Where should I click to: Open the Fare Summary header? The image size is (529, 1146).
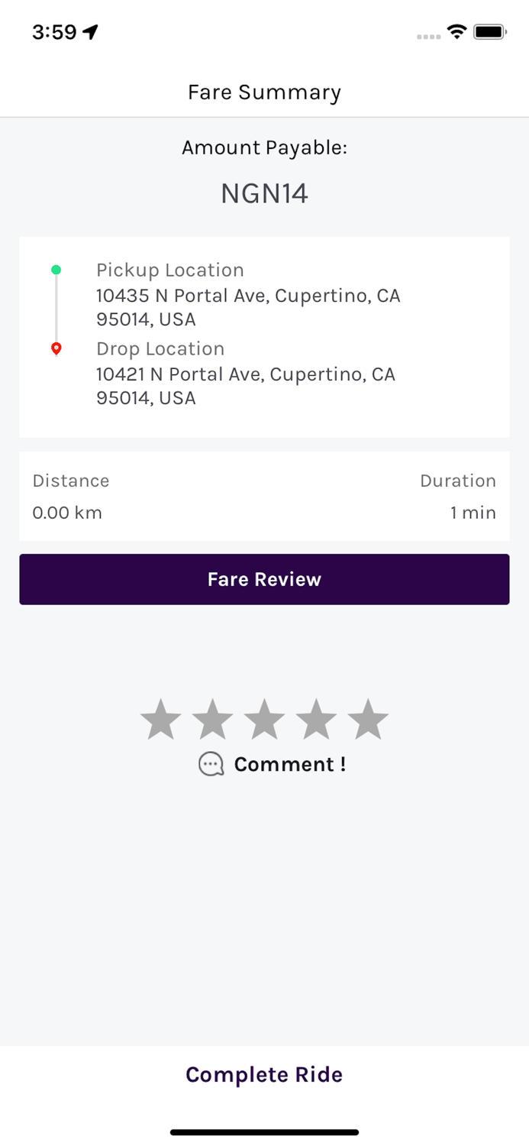pyautogui.click(x=264, y=92)
